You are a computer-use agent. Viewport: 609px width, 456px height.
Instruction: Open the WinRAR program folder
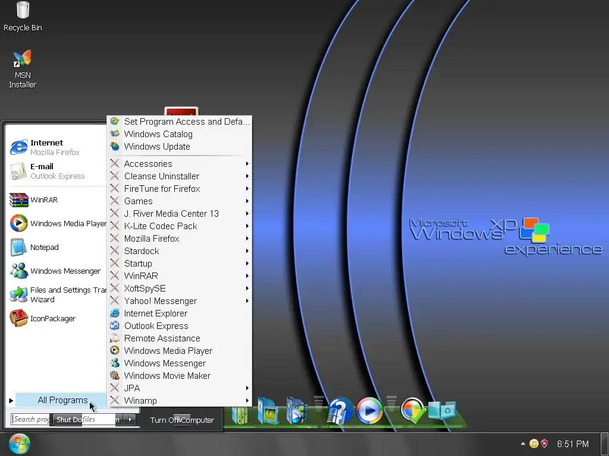(x=180, y=275)
